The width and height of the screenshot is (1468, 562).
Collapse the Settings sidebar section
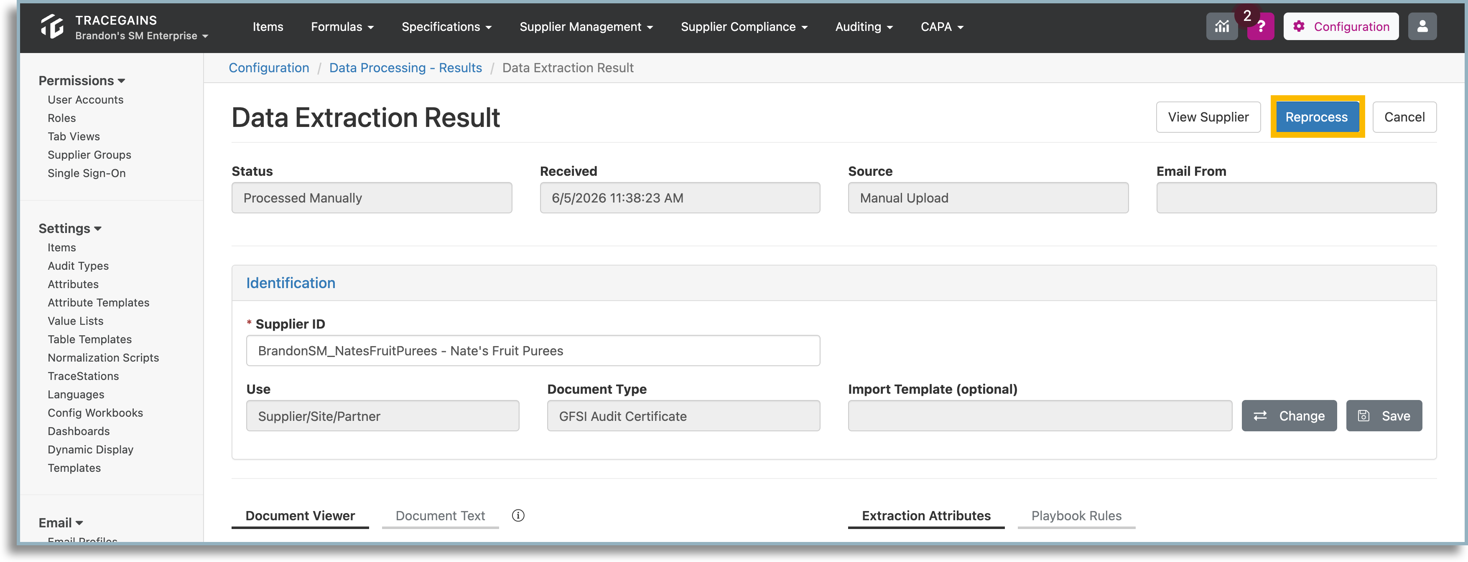(69, 228)
